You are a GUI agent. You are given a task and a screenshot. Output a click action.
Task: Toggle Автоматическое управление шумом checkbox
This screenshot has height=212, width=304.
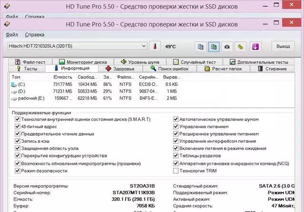pyautogui.click(x=176, y=119)
